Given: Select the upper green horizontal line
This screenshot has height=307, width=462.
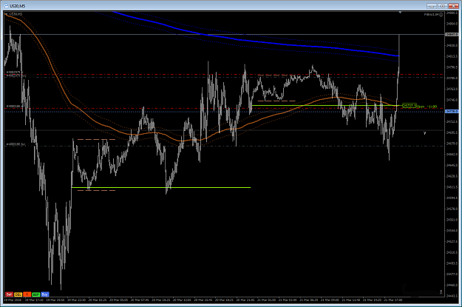Looking at the screenshot, I should 325,105.
